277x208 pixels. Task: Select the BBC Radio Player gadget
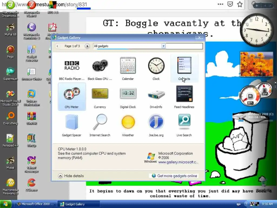pyautogui.click(x=71, y=69)
